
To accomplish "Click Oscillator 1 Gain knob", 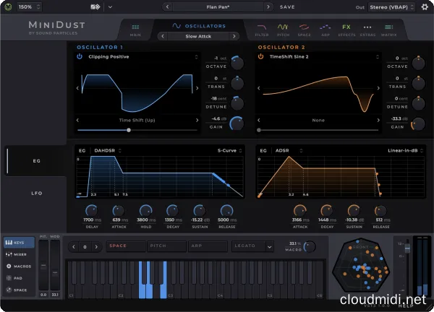I will point(237,123).
